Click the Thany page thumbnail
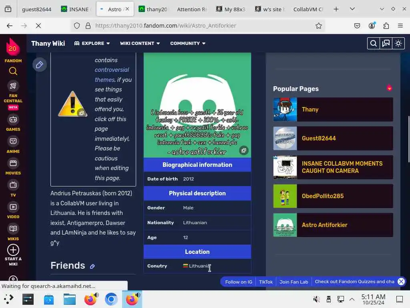The height and width of the screenshot is (308, 410). tap(285, 109)
